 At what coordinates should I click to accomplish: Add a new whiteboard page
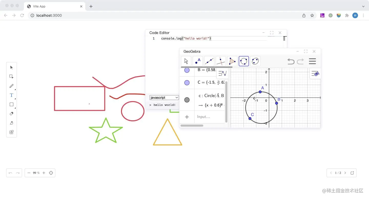pyautogui.click(x=352, y=173)
